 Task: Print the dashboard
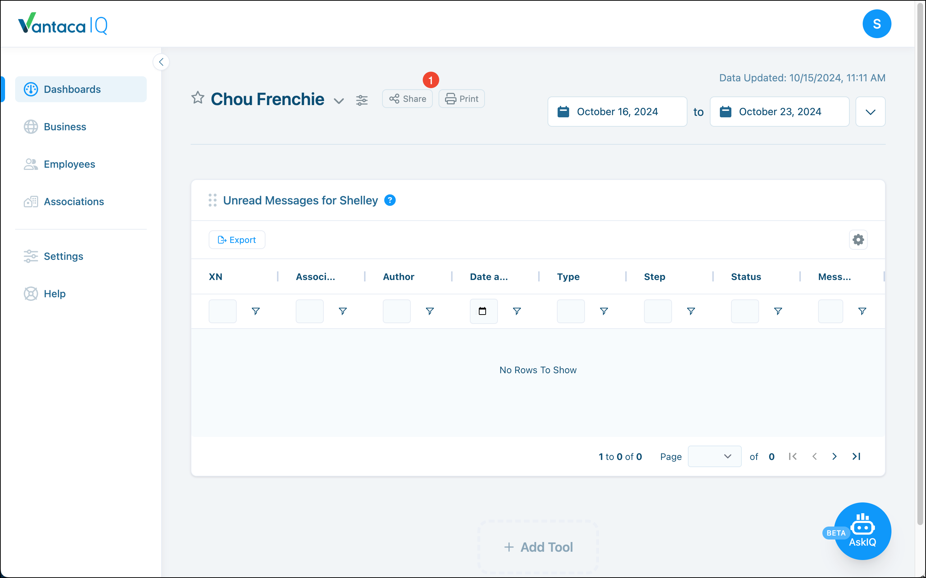click(461, 99)
